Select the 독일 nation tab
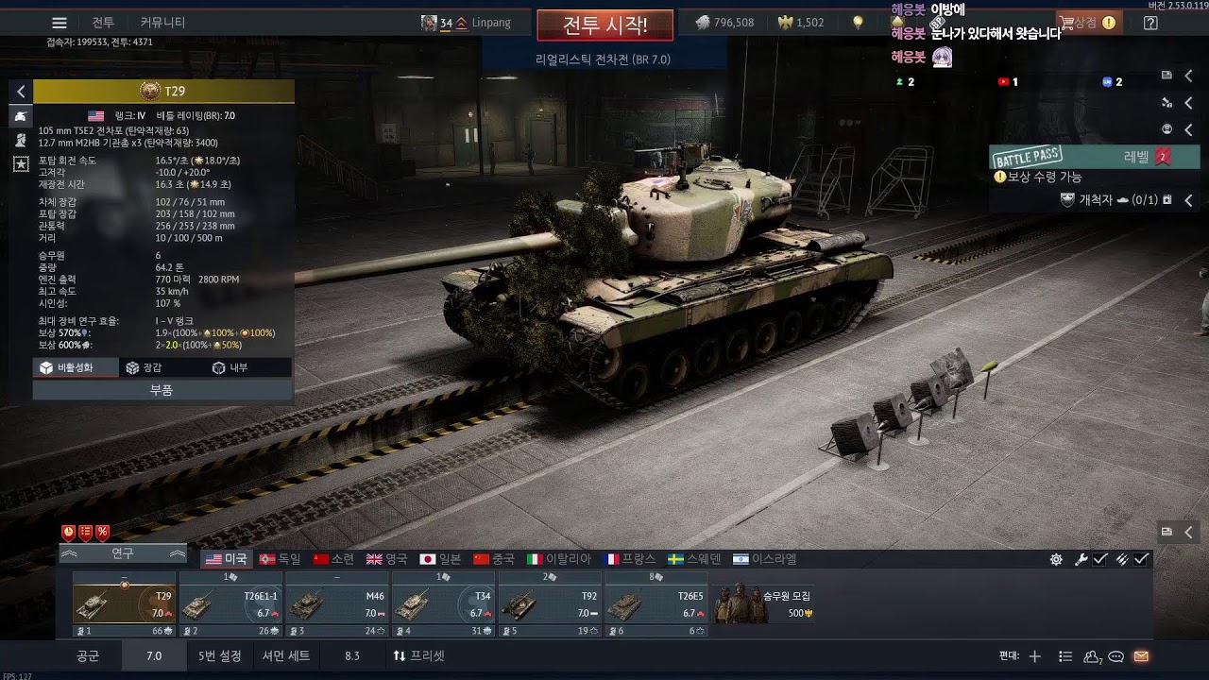Image resolution: width=1209 pixels, height=680 pixels. pyautogui.click(x=280, y=559)
